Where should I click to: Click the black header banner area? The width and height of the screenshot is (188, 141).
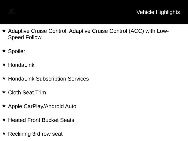(94, 12)
